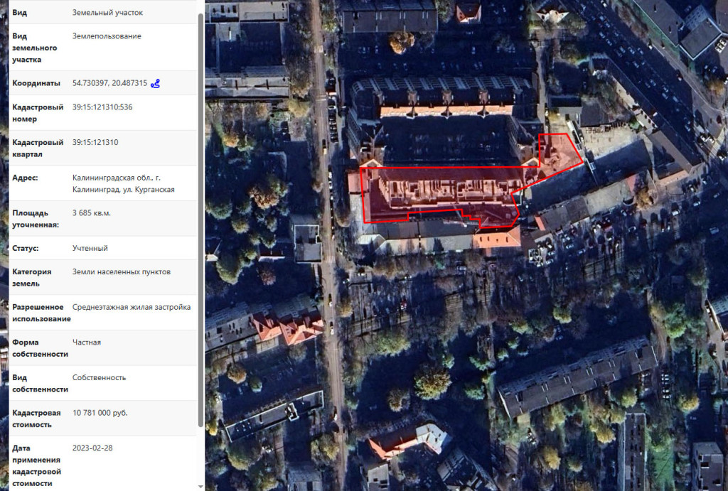
Task: Select the red-highlighted land parcel on the map
Action: coord(441,192)
